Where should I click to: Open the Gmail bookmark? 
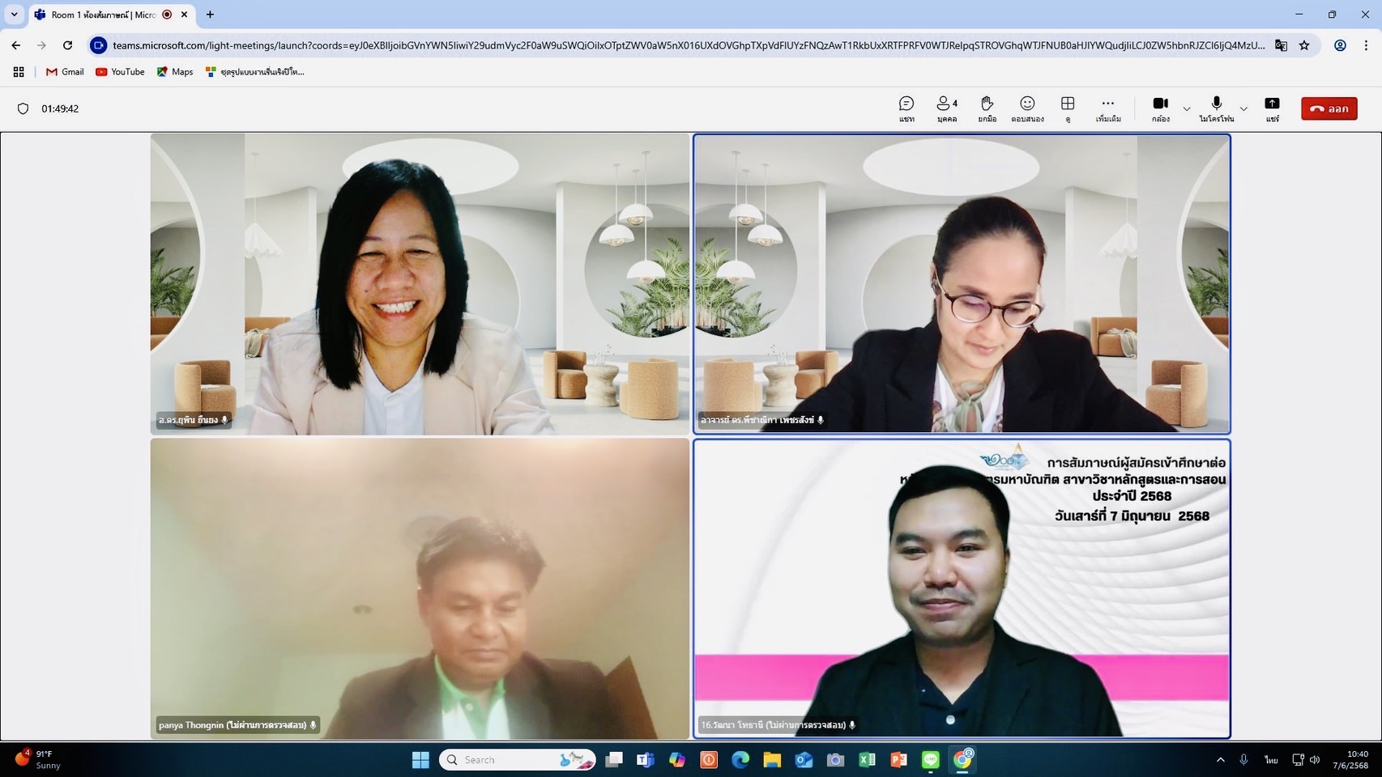click(65, 72)
